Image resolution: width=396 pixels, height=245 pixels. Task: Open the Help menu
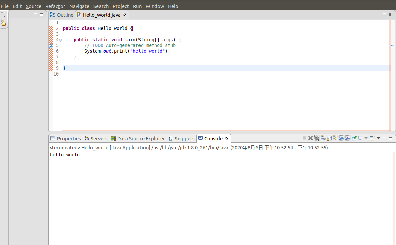tap(173, 6)
